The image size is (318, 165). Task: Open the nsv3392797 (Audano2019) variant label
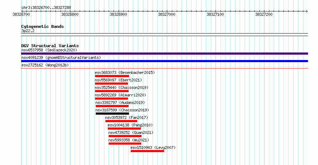click(120, 102)
